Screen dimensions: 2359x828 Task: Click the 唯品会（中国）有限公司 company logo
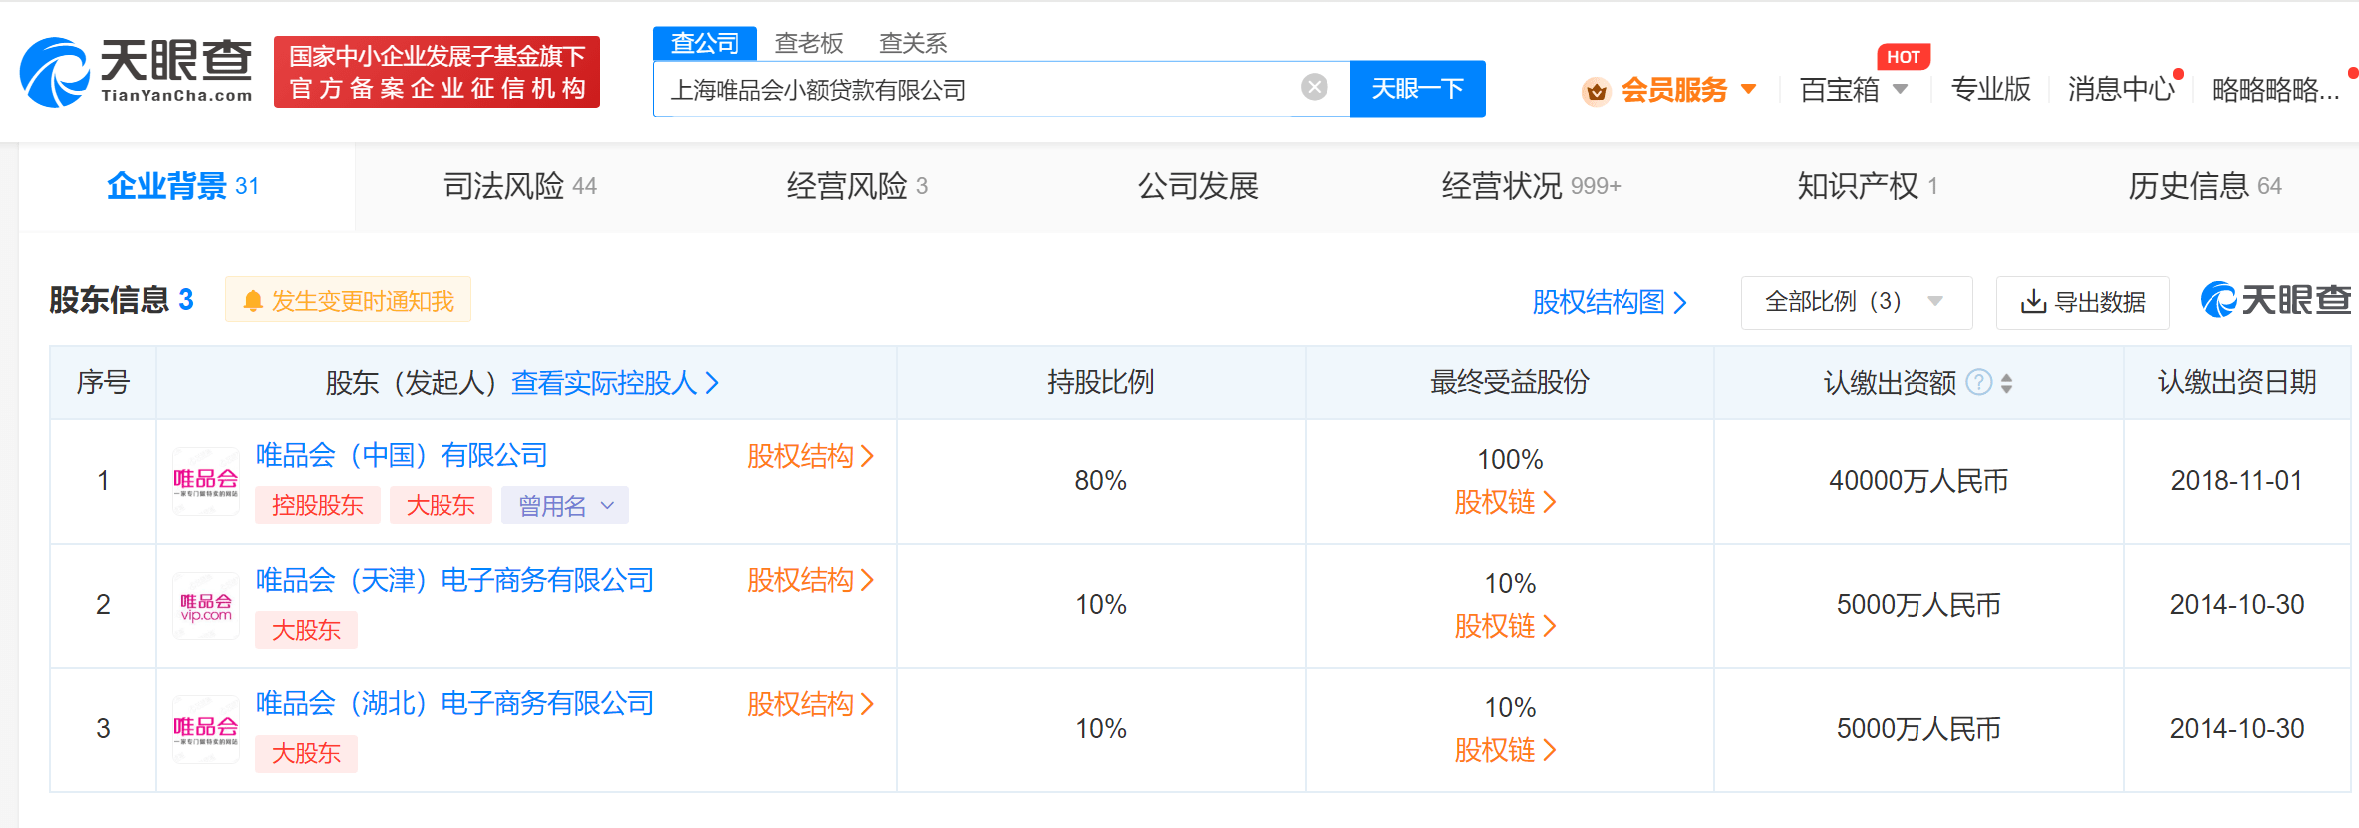tap(206, 481)
